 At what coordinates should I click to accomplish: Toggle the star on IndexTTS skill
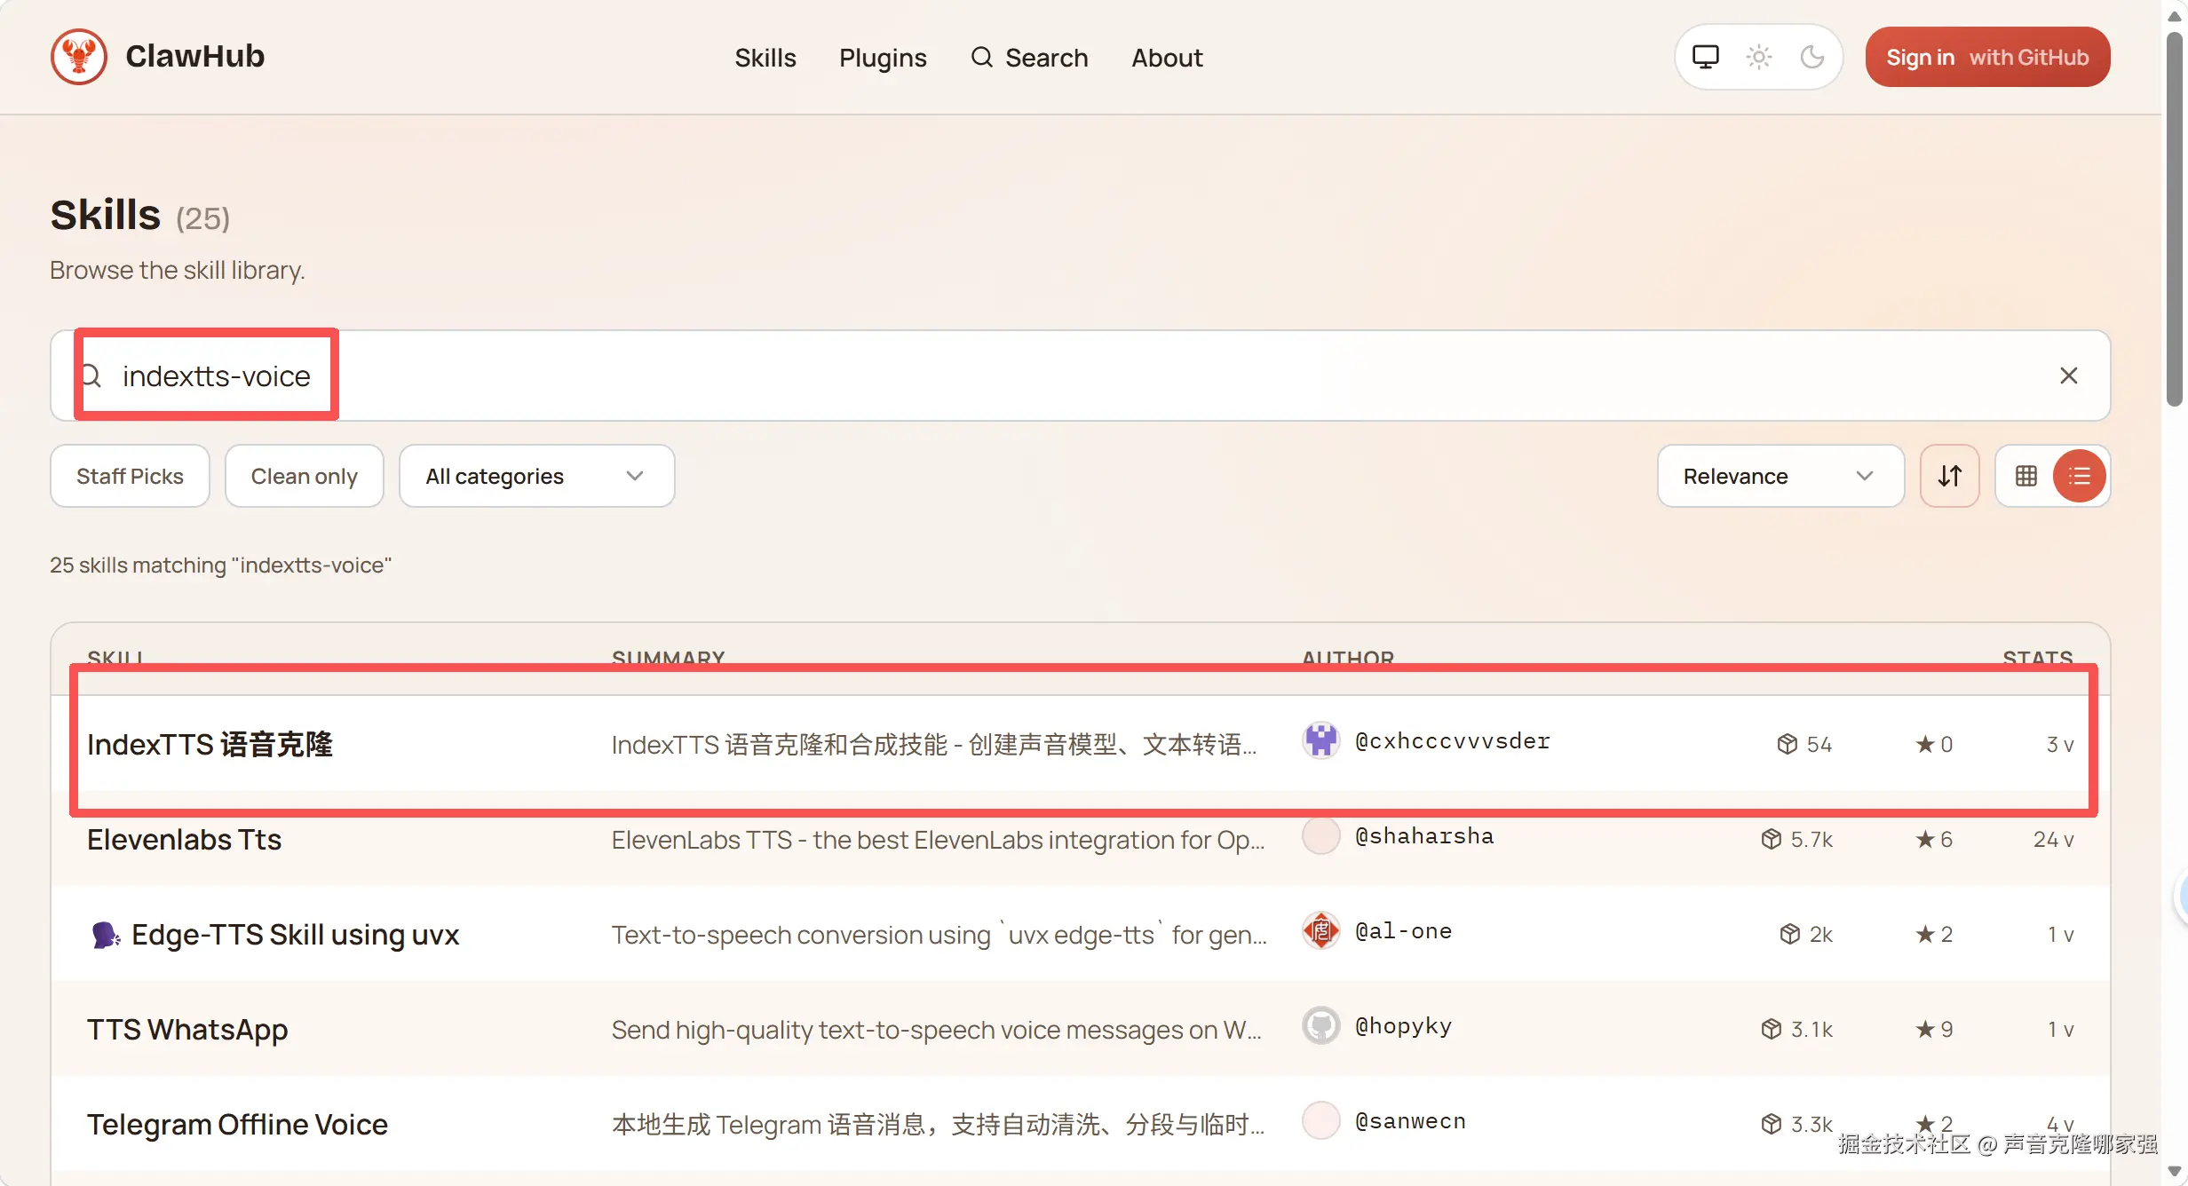tap(1923, 744)
